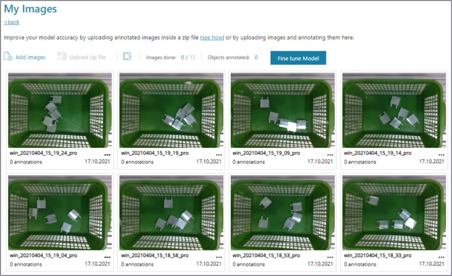This screenshot has width=452, height=276.
Task: Click the Add images document icon
Action: [x=8, y=56]
